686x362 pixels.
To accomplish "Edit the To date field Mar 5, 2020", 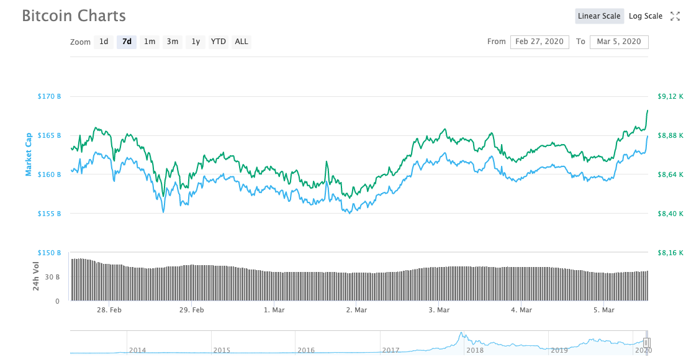I will [x=619, y=42].
